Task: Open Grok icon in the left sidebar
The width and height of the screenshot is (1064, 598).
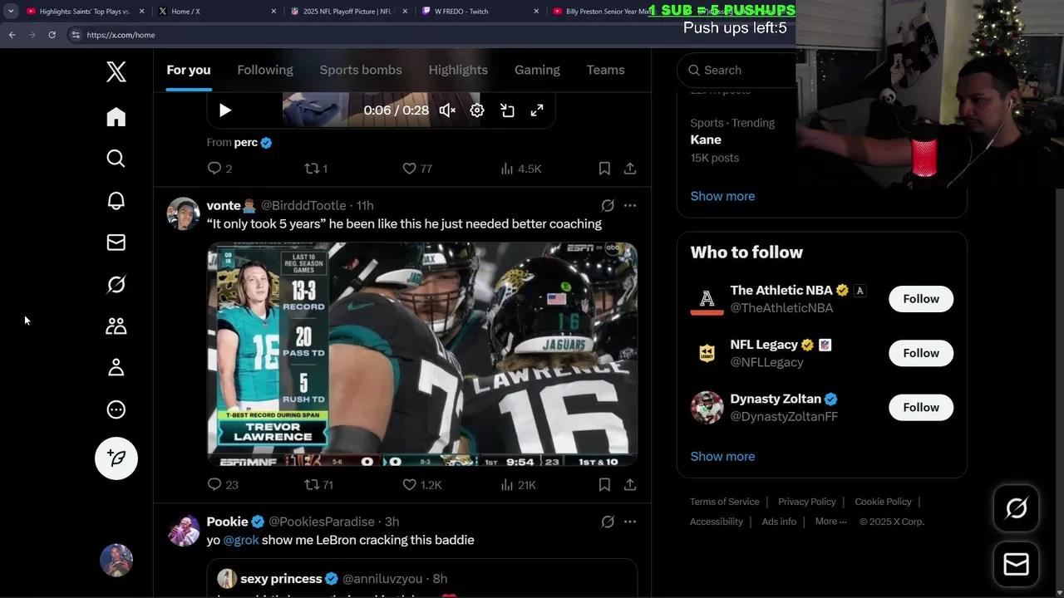Action: click(x=116, y=284)
